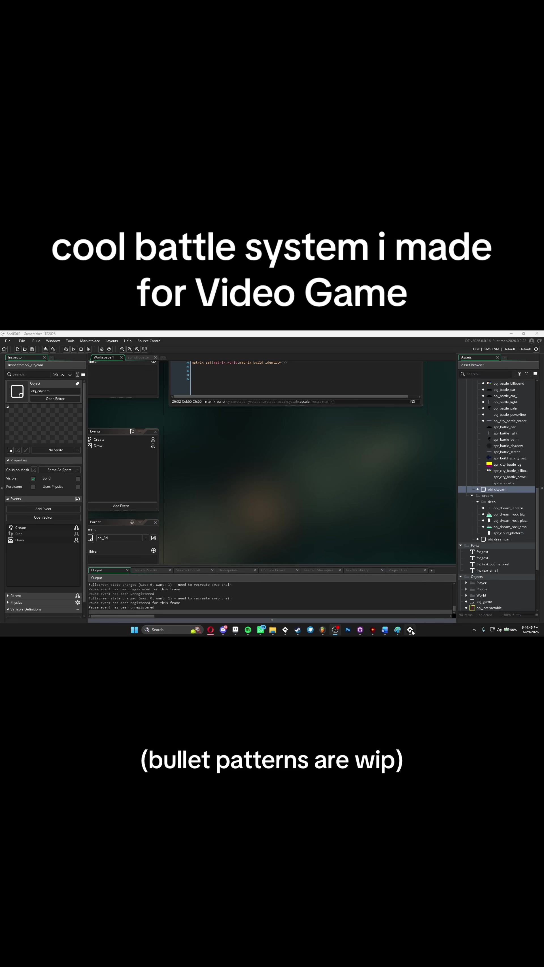Open Spotify from the taskbar

[248, 630]
